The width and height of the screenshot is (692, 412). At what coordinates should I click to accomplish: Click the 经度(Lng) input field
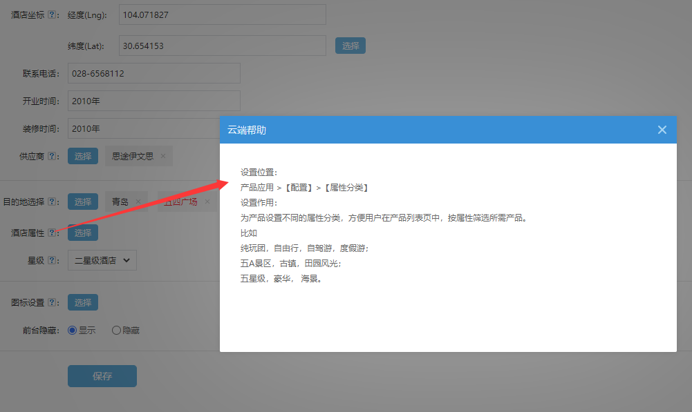coord(221,14)
